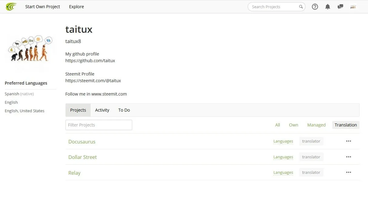Click the Preferred Languages heading
Screen dimensions: 368x202
(x=26, y=83)
